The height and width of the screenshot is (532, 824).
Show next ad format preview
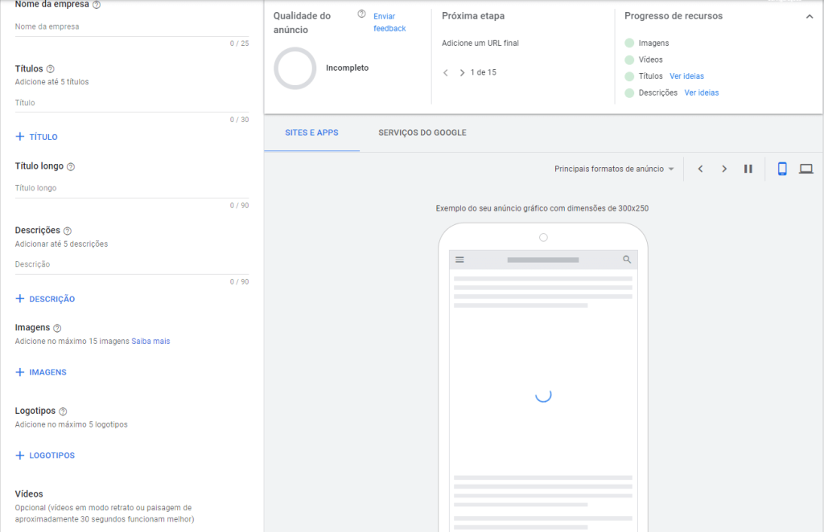724,169
